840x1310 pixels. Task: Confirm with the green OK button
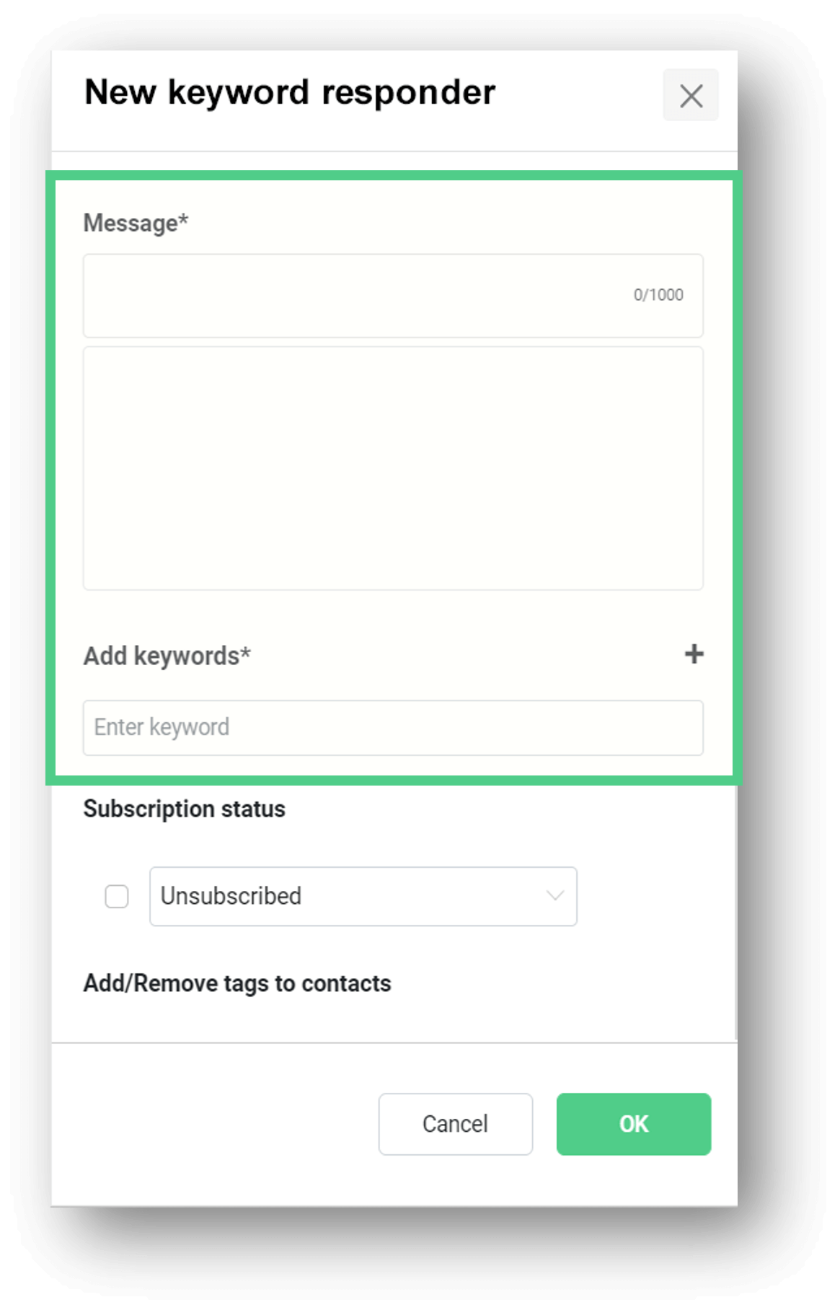click(x=633, y=1124)
